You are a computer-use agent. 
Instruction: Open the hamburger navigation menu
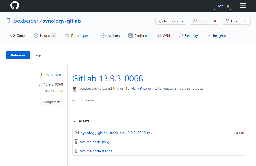coord(243,6)
